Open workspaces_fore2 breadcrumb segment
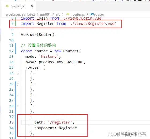Screen dimensions: 150x139 point(20,14)
